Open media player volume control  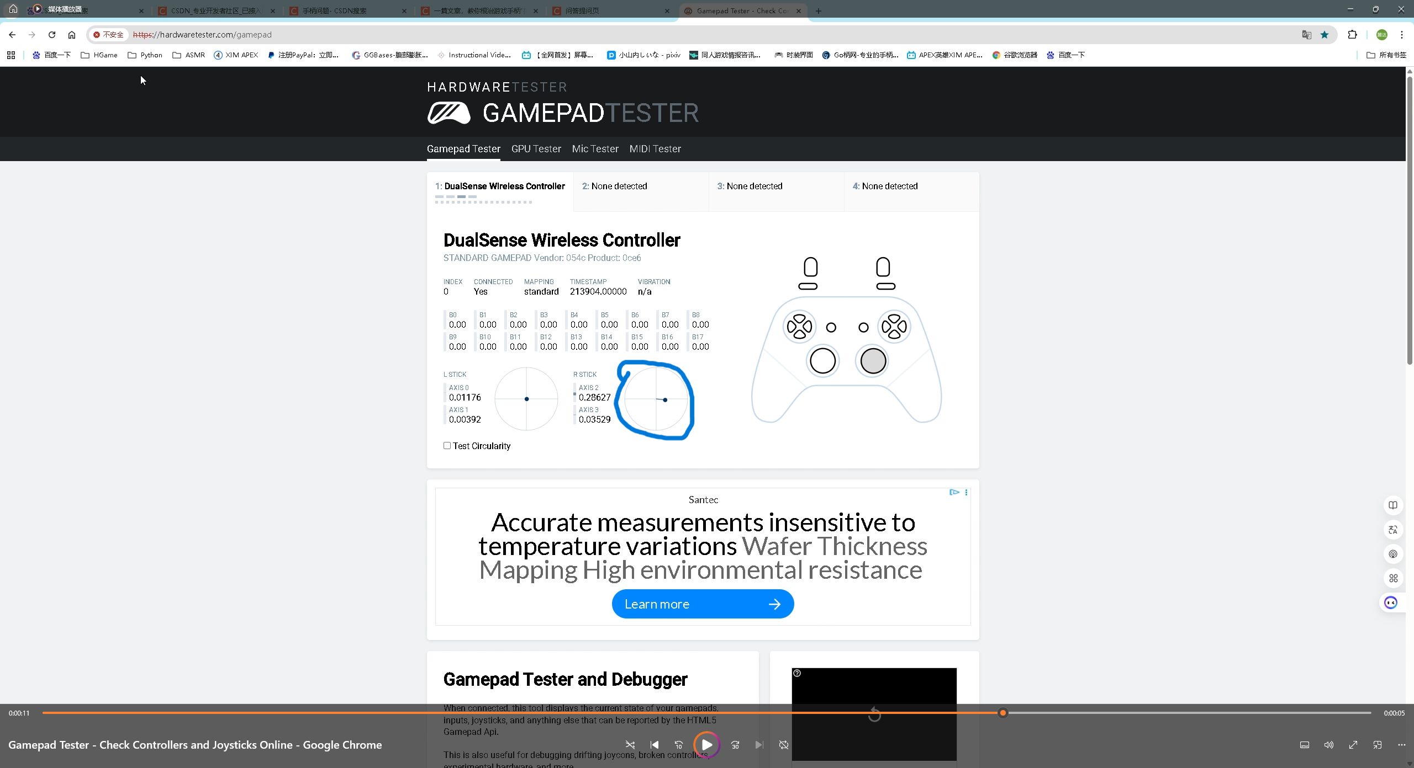click(x=1328, y=745)
